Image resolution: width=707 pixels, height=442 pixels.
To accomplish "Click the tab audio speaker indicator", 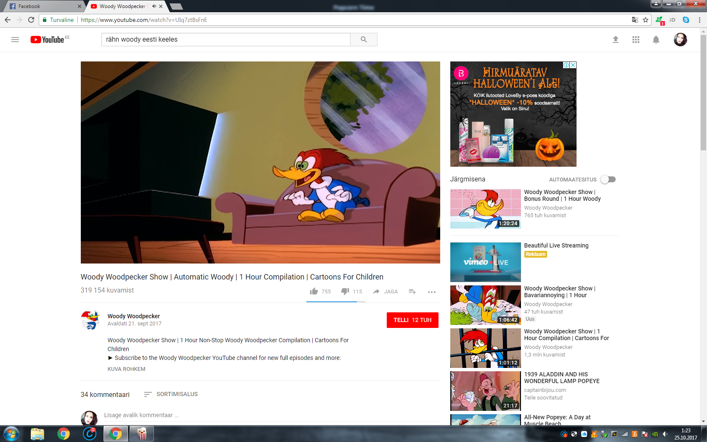I will 154,6.
